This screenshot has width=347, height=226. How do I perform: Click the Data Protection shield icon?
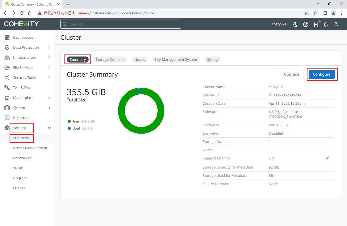click(x=7, y=47)
